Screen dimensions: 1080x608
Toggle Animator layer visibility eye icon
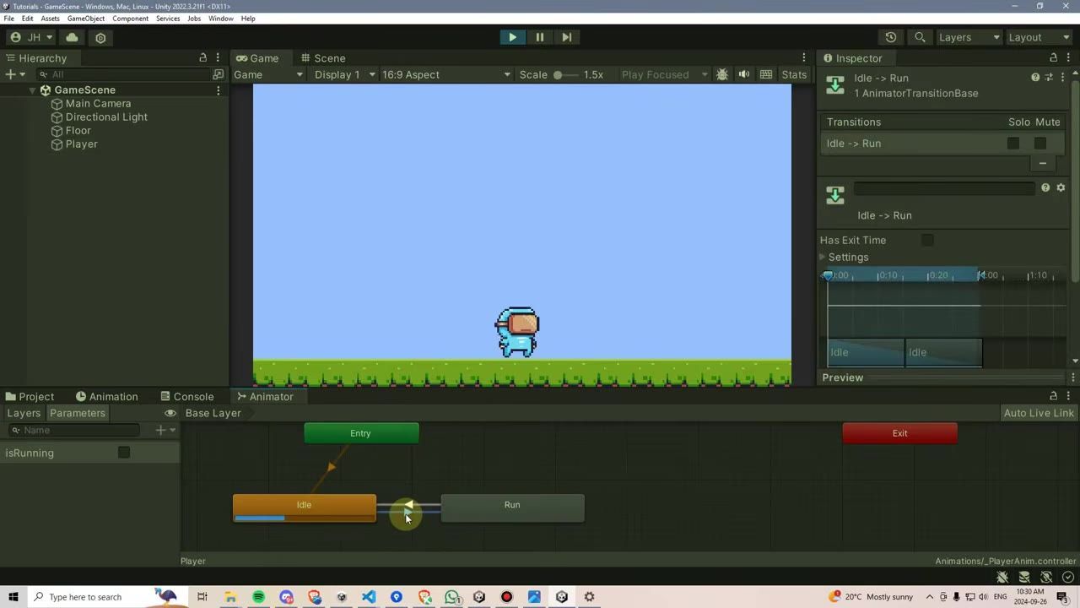point(170,413)
